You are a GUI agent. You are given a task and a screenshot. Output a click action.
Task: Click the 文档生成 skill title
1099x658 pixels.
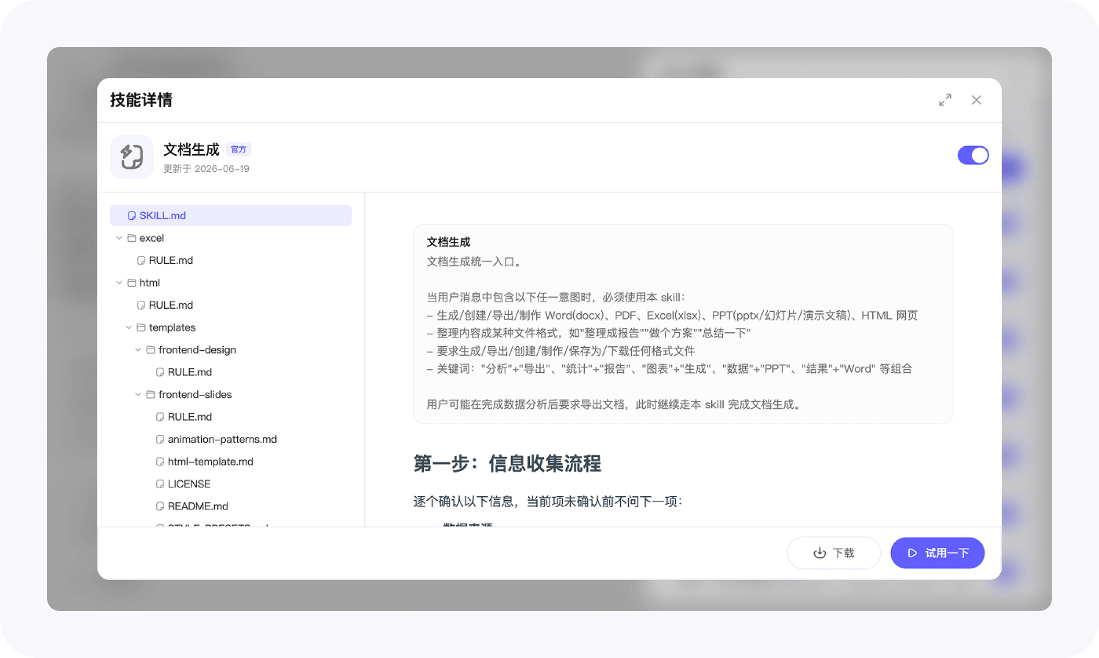point(191,150)
